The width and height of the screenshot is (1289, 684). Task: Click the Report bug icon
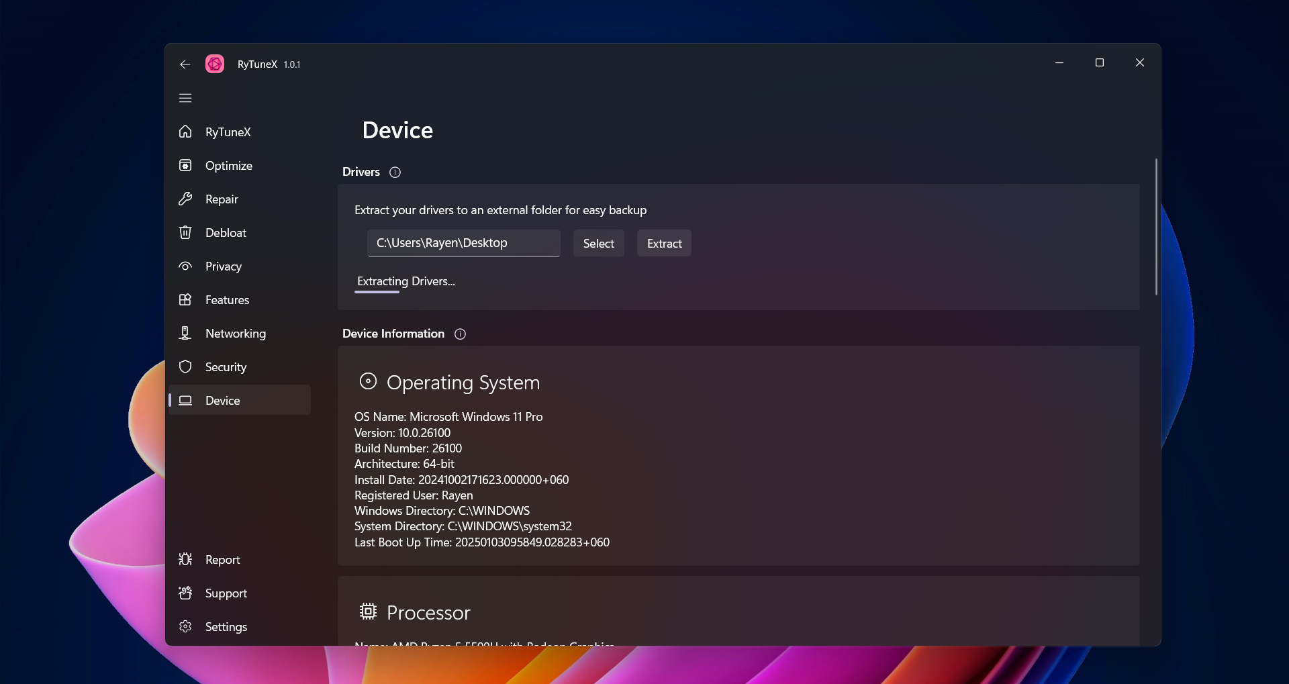coord(185,559)
